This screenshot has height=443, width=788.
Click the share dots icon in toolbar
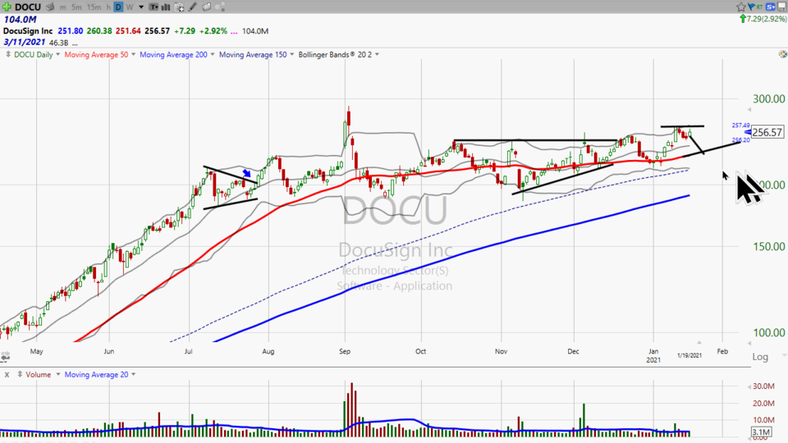pyautogui.click(x=220, y=7)
